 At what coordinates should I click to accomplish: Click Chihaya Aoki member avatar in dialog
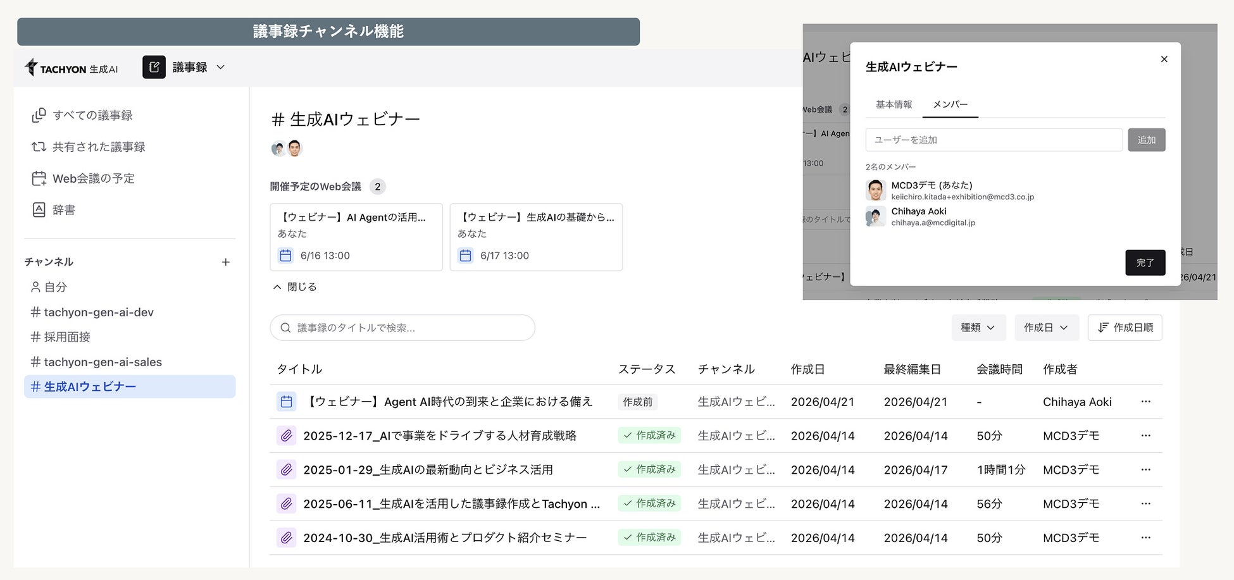[876, 216]
